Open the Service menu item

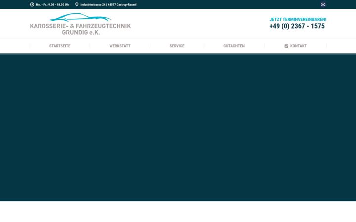point(177,46)
